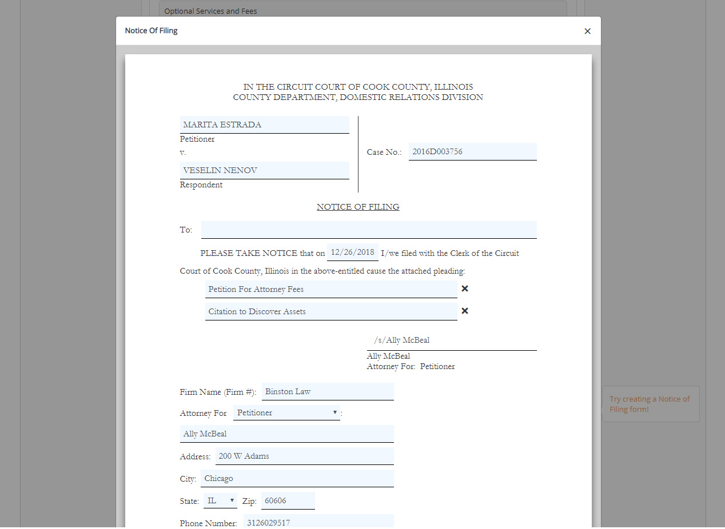Click the Citation to Discover Assets field
725x529 pixels.
330,311
